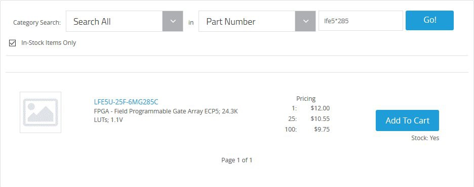Click the Stock: Yes status label
The image size is (474, 187).
coord(425,138)
